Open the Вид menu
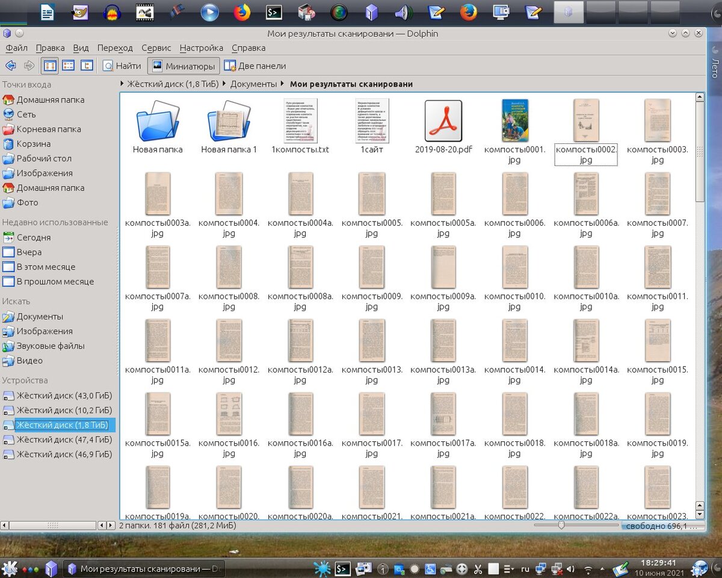Image resolution: width=722 pixels, height=578 pixels. click(81, 48)
